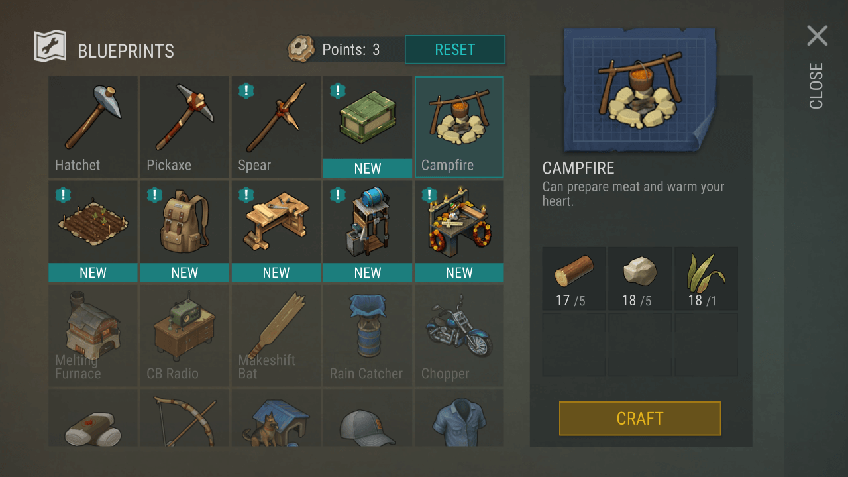
Task: Select the Makeshift Bat blueprint
Action: [276, 336]
